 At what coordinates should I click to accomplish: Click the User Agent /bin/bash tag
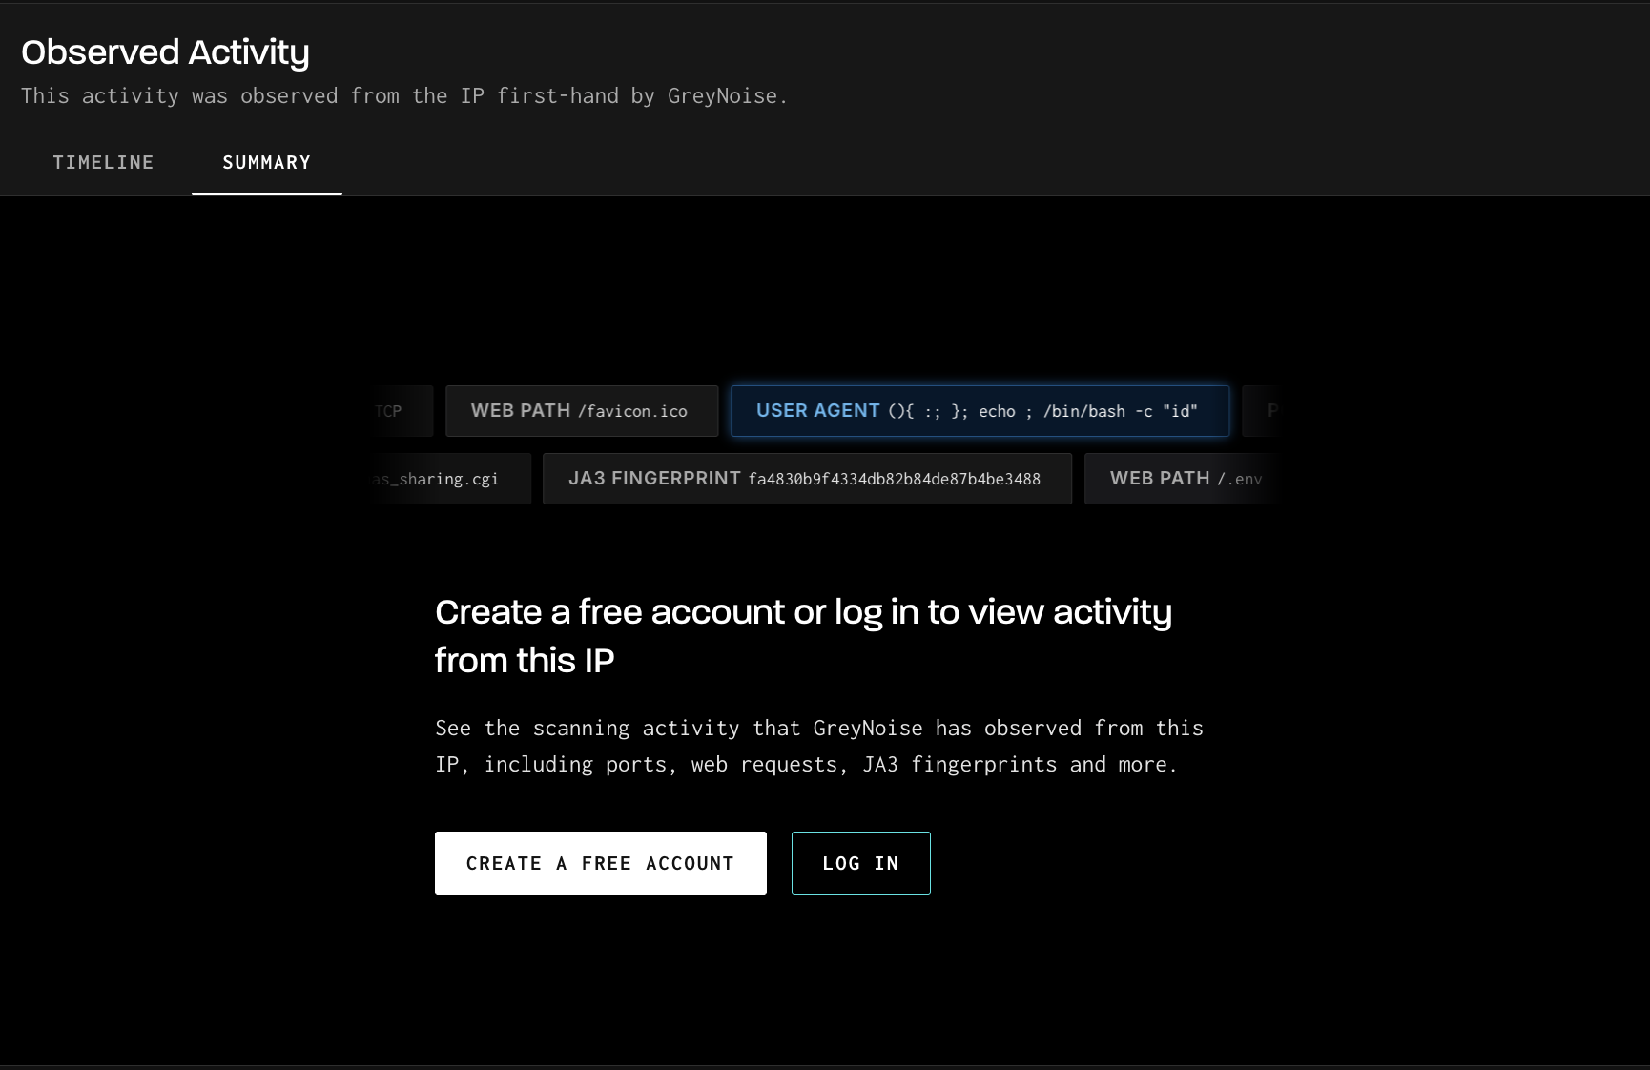[980, 411]
